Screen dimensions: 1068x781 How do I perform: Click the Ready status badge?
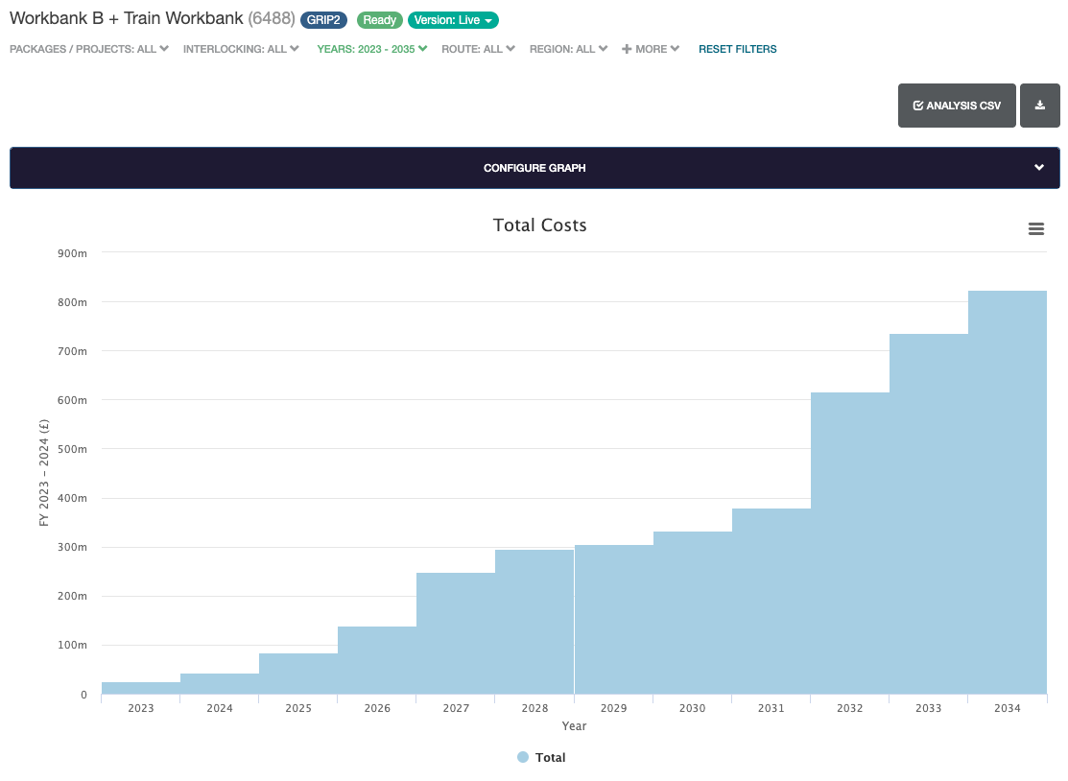click(379, 20)
